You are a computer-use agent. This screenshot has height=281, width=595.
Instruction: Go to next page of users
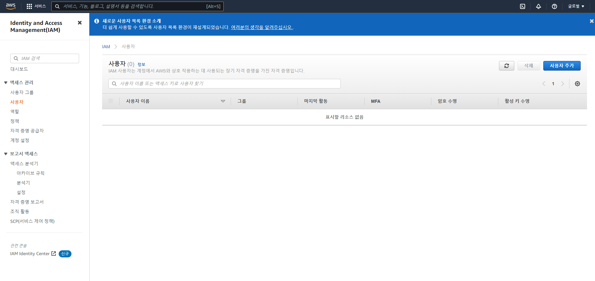563,84
